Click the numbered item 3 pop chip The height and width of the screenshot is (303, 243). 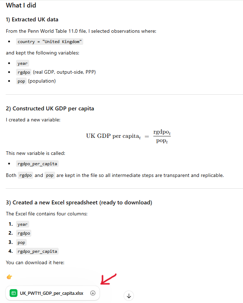pos(21,242)
